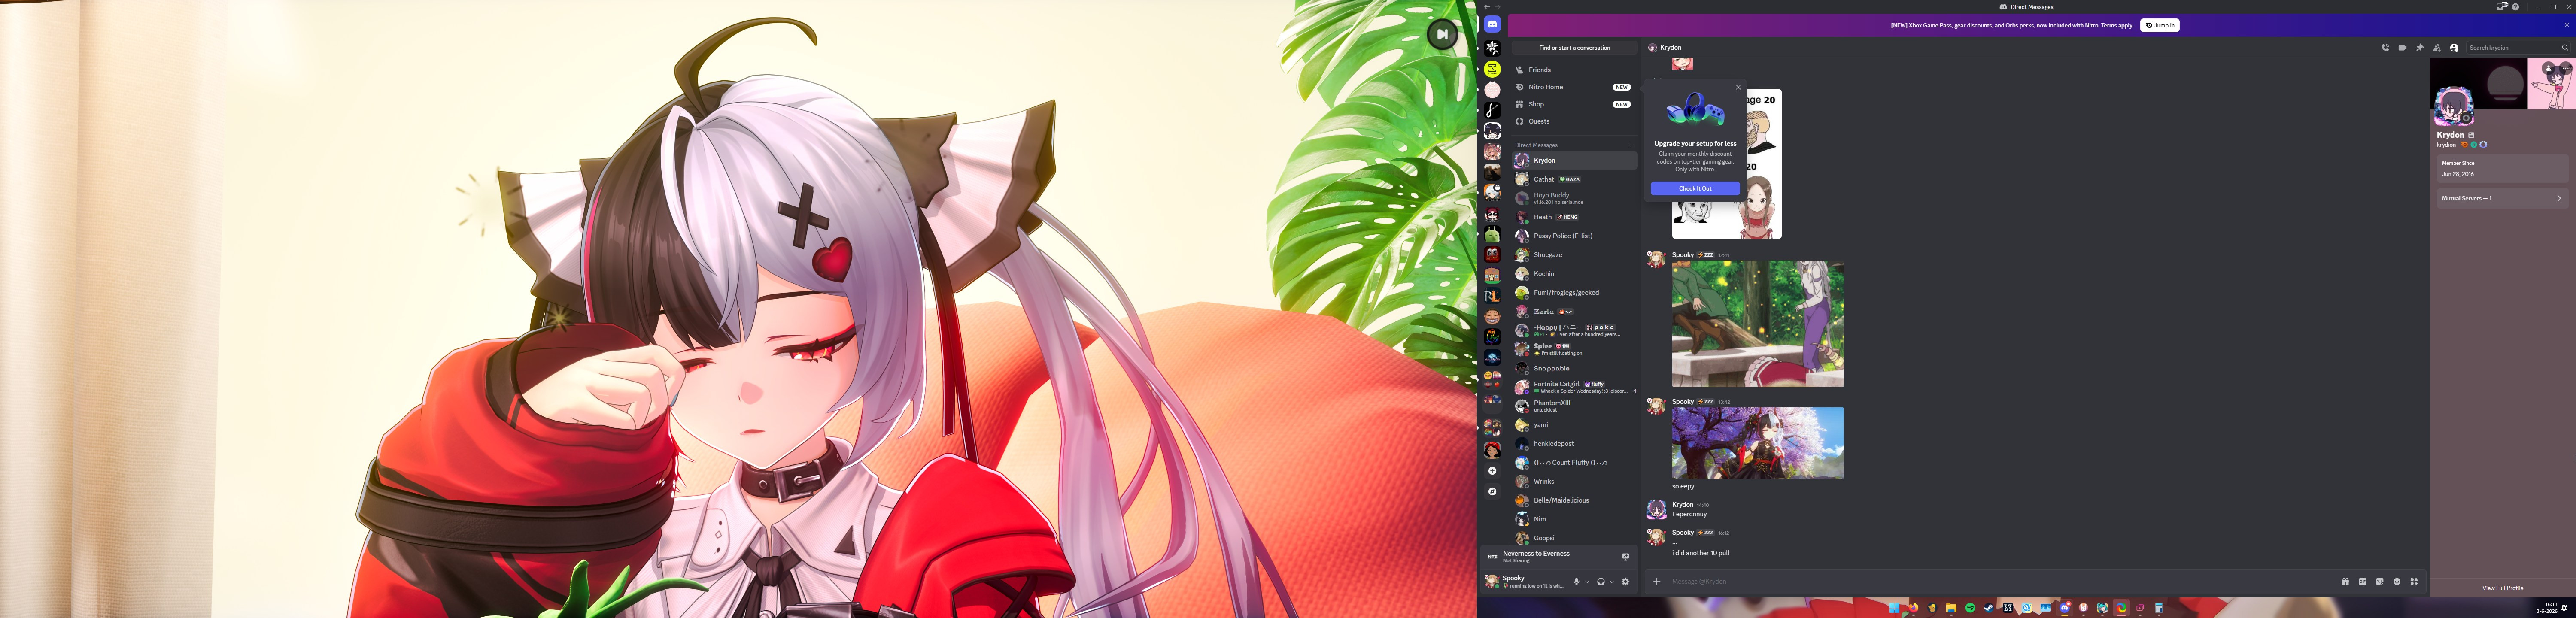Open Spooky user status panel

coord(1525,581)
